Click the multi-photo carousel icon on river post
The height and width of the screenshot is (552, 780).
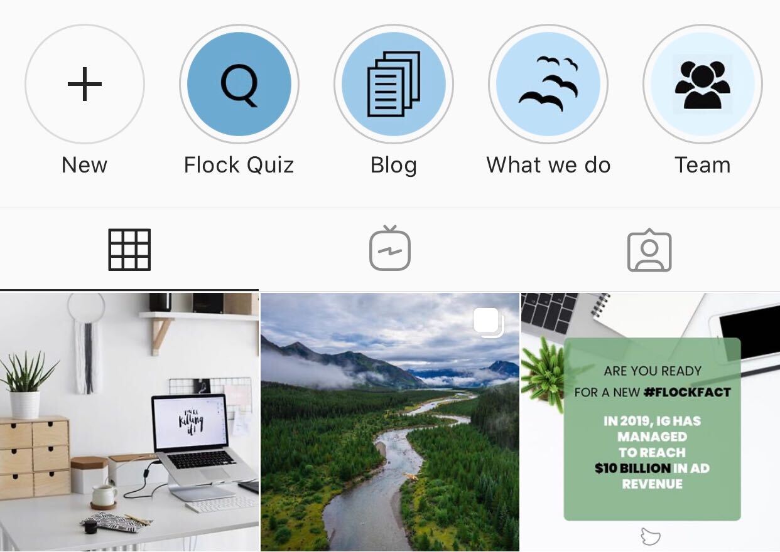[x=489, y=322]
